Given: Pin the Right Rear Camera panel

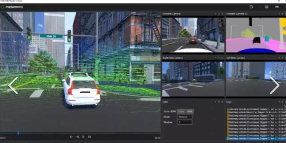Looking at the screenshot, I should (219, 58).
